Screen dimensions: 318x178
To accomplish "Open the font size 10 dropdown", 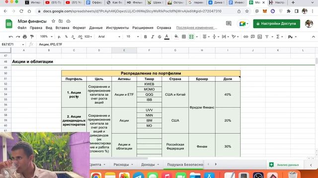I will (x=133, y=37).
